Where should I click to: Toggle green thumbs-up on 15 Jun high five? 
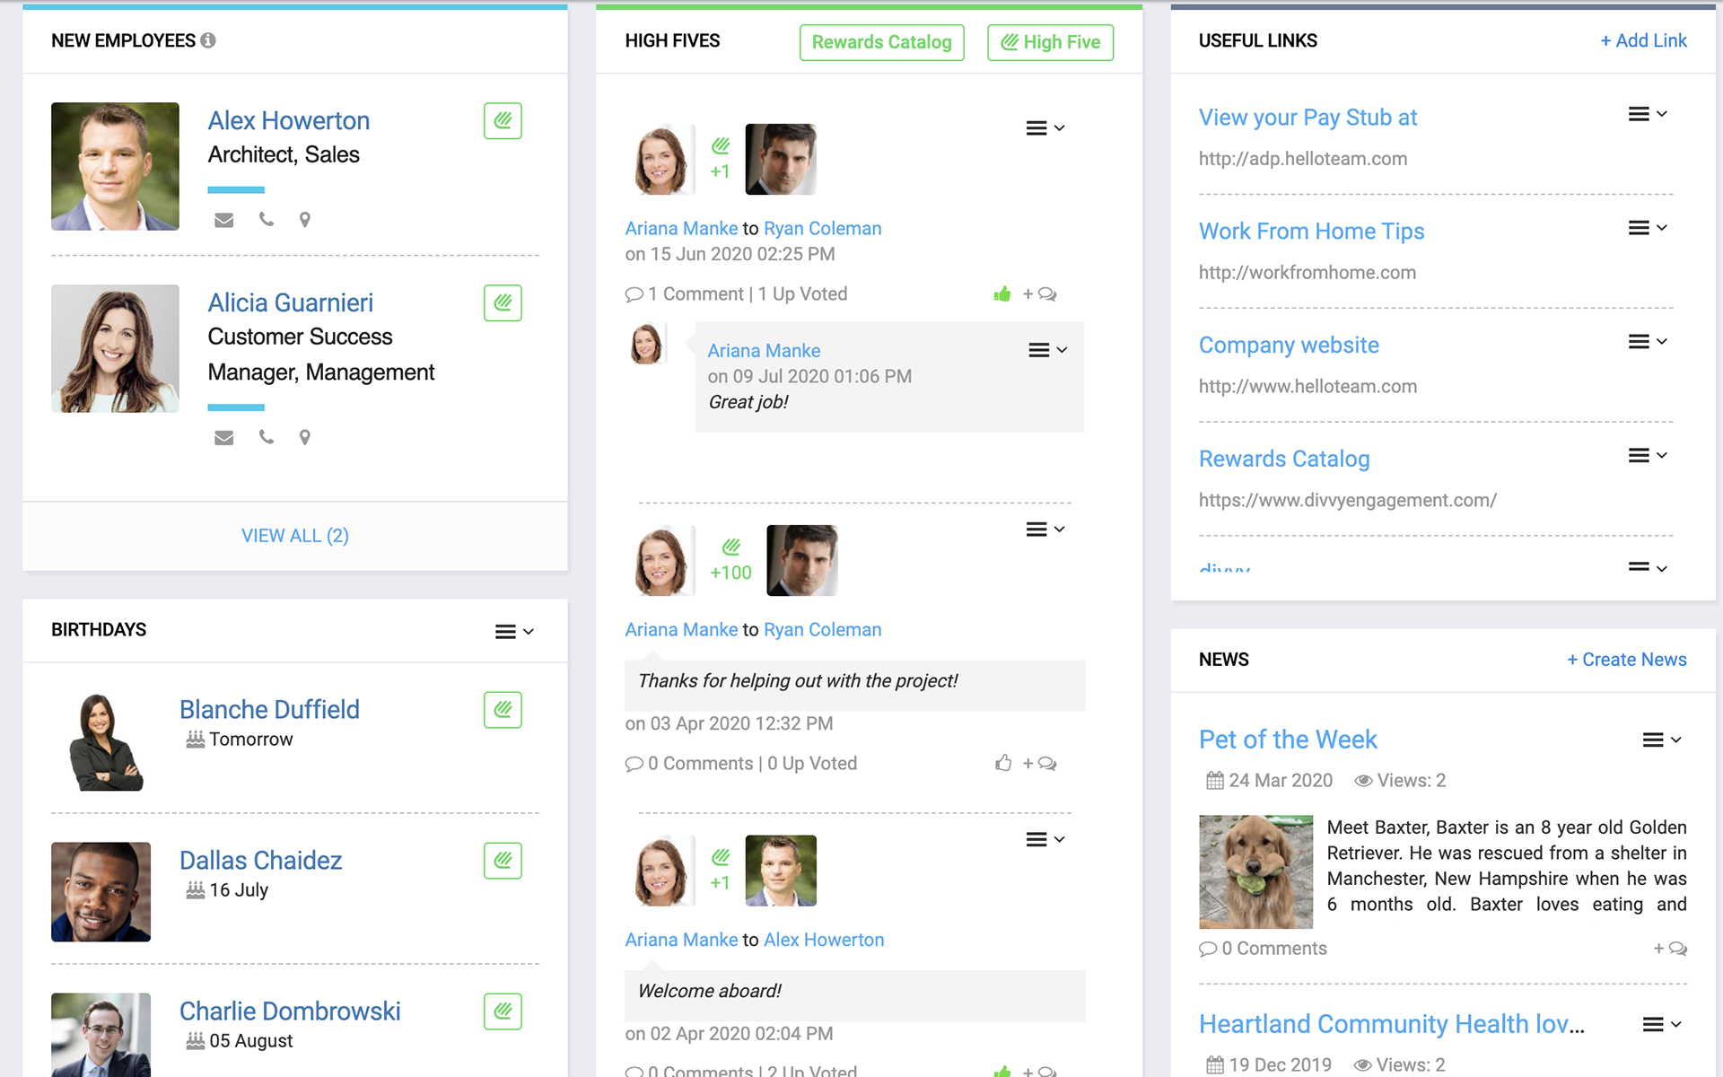click(x=1002, y=294)
